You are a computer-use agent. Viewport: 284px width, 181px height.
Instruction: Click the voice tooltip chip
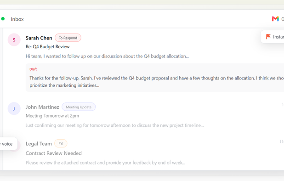click(8, 144)
